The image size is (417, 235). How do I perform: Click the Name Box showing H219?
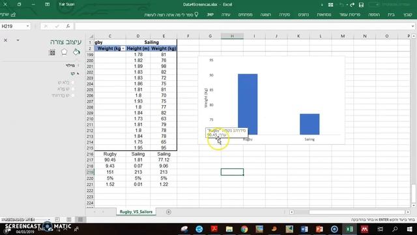(13, 26)
